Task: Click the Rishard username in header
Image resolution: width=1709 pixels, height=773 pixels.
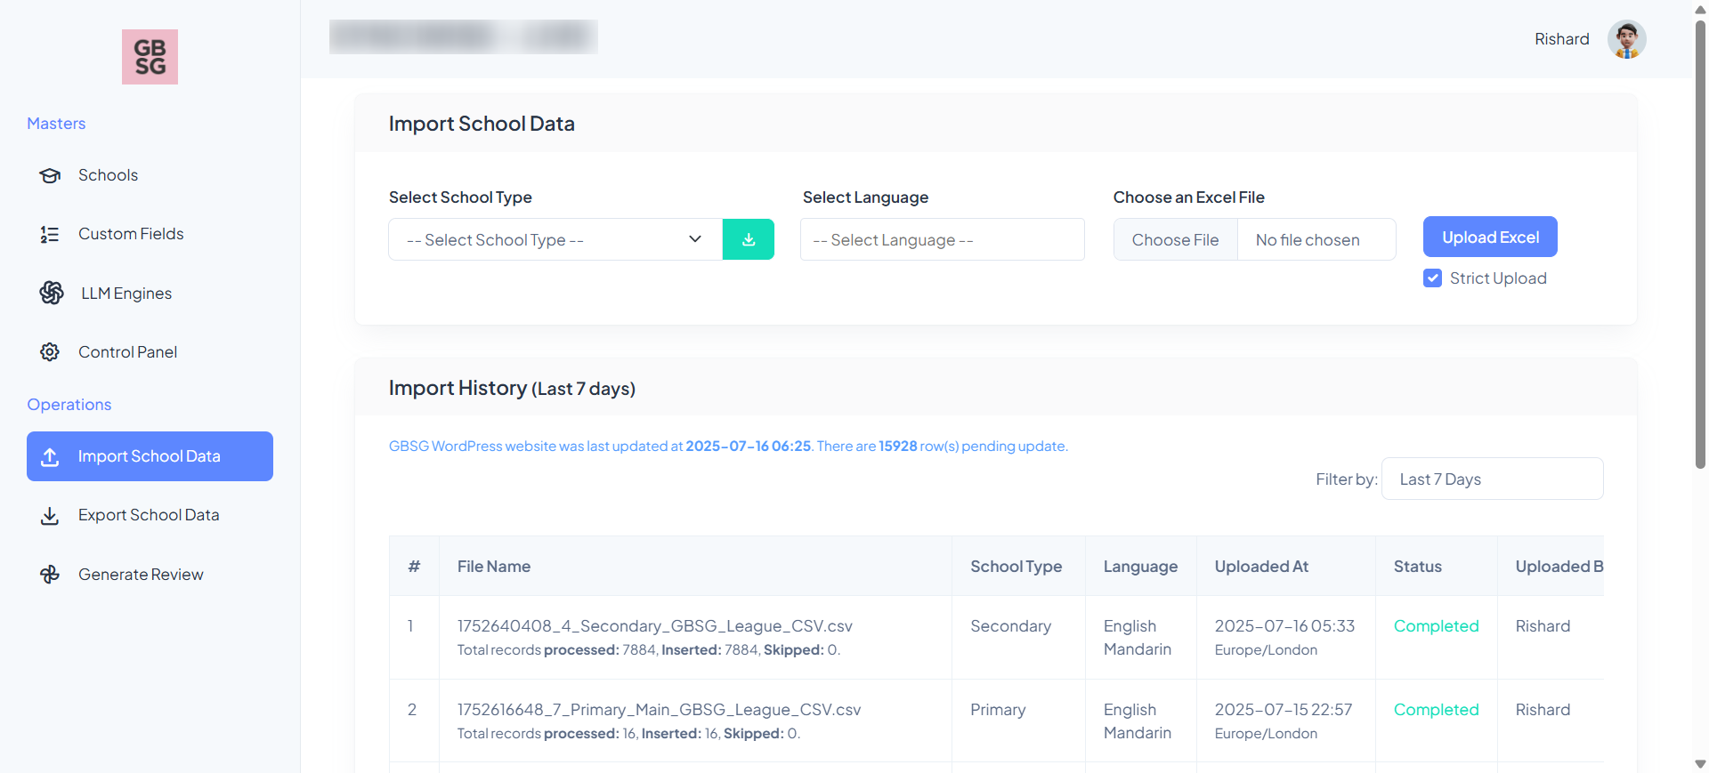Action: 1562,39
